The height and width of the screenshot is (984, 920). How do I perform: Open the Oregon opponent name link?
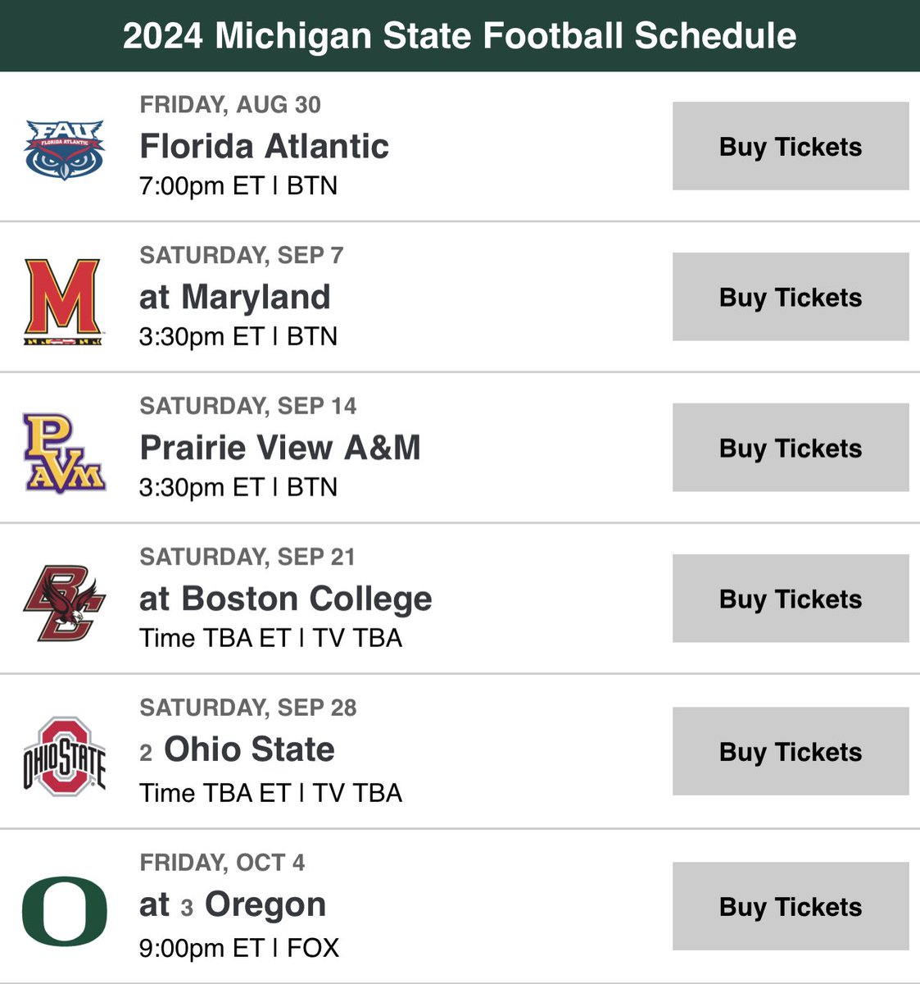[265, 904]
